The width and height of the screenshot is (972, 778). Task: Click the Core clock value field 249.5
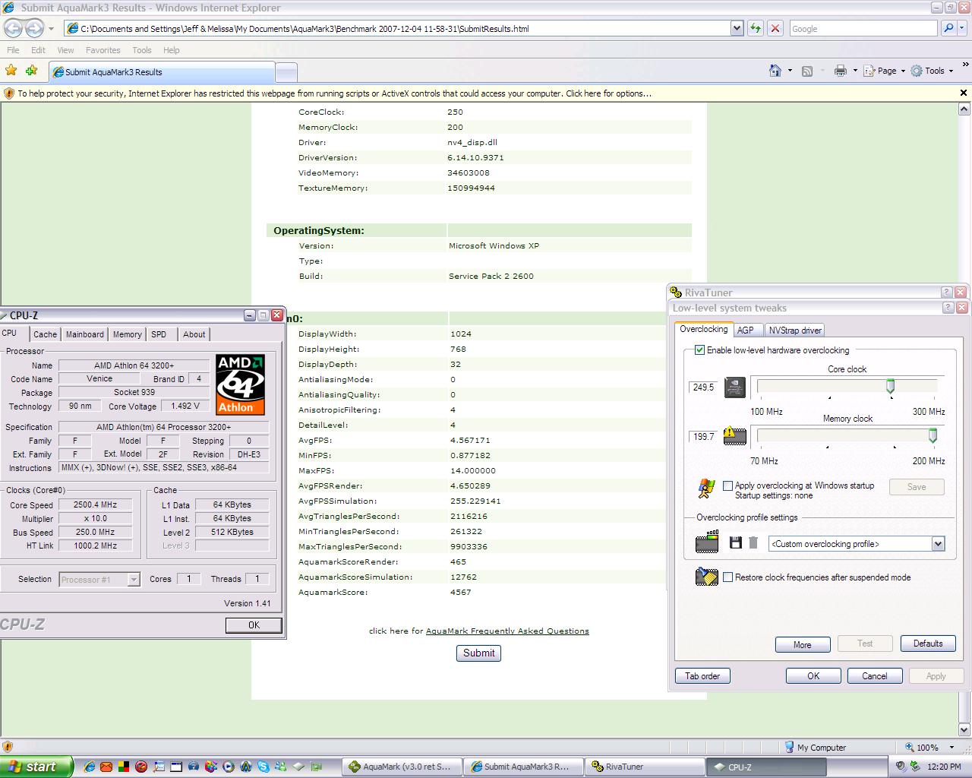point(703,387)
